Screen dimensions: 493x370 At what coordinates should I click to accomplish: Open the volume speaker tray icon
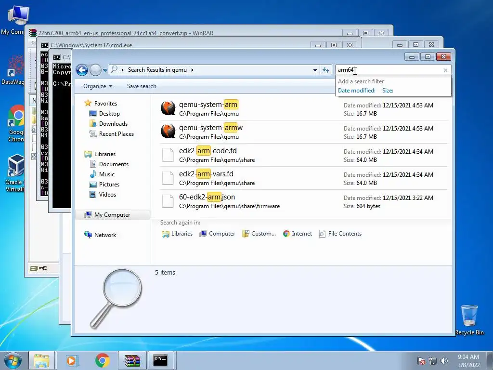click(444, 361)
